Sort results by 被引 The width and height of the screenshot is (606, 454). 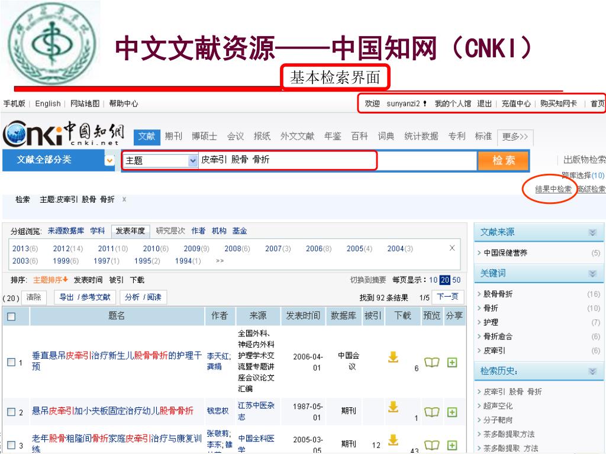[x=116, y=280]
